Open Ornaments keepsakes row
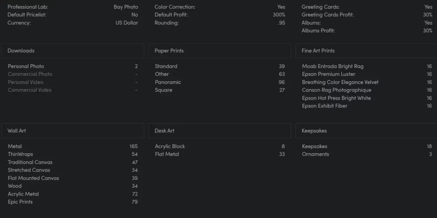The width and height of the screenshot is (437, 218). click(367, 154)
